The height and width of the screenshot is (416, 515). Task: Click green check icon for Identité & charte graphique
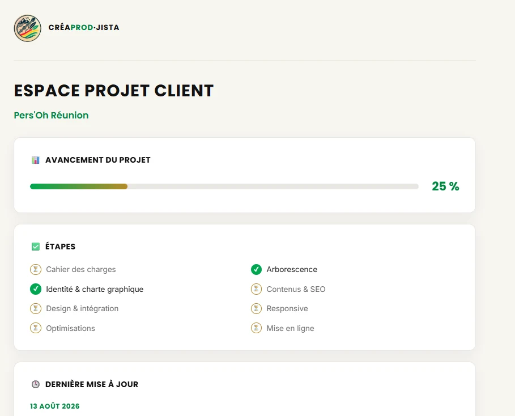[36, 289]
